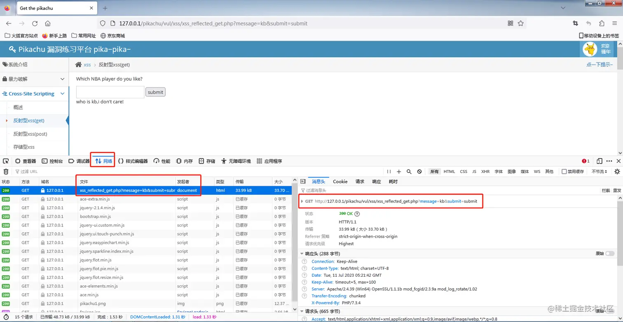This screenshot has height=322, width=623.
Task: Click the submit button on page
Action: [x=155, y=92]
